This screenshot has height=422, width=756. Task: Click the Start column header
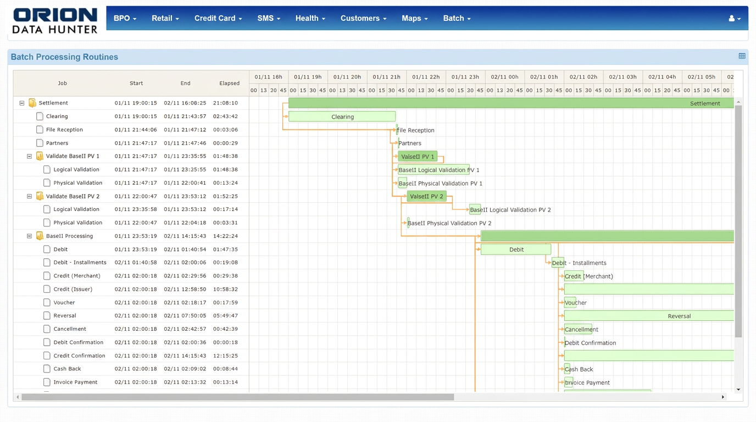tap(136, 83)
